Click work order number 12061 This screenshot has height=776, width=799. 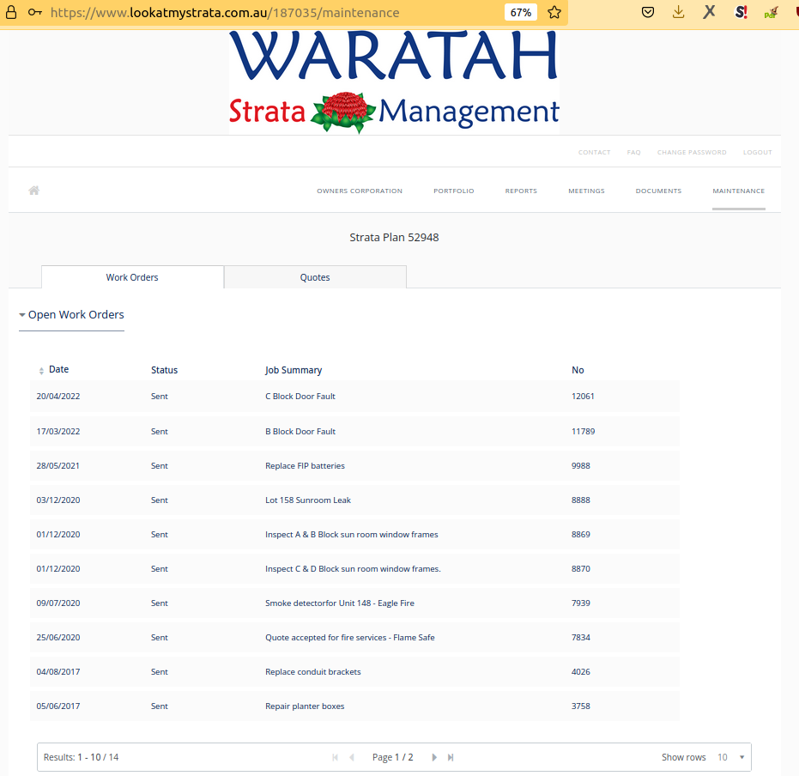coord(583,397)
